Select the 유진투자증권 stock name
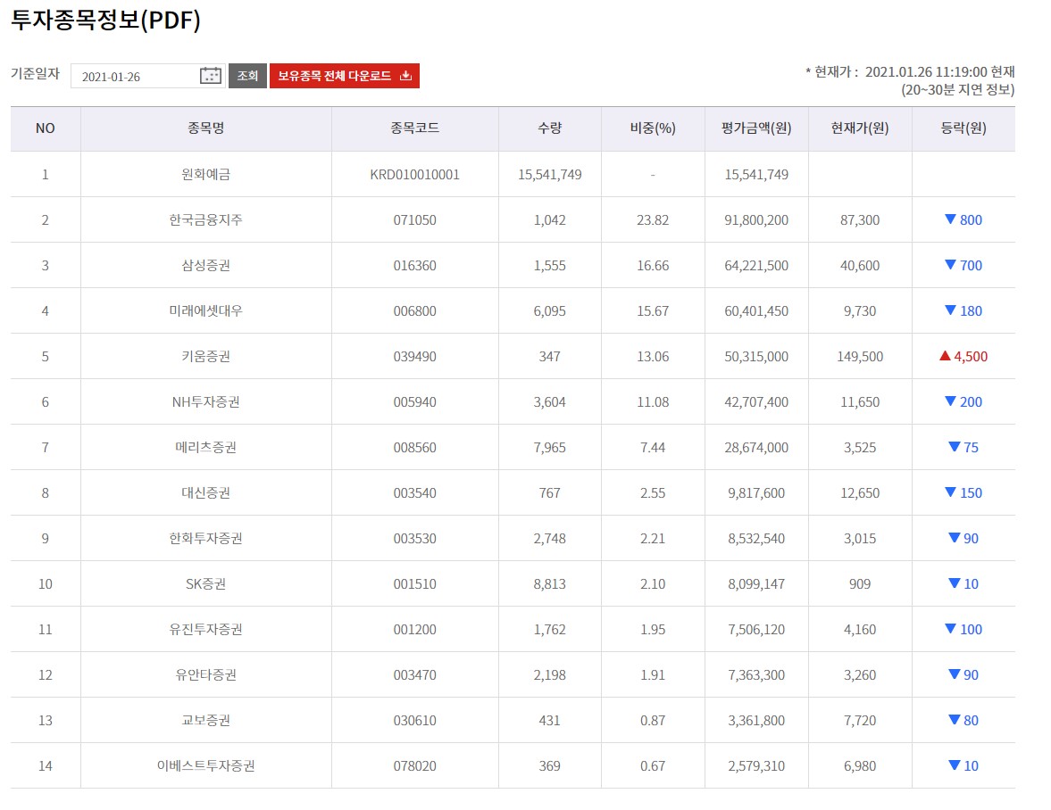The width and height of the screenshot is (1051, 810). pyautogui.click(x=205, y=629)
